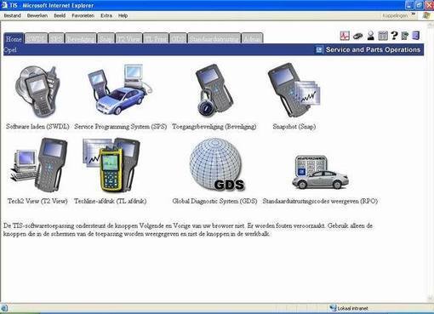Click the small black car toolbar icon
The image size is (434, 314).
point(357,36)
